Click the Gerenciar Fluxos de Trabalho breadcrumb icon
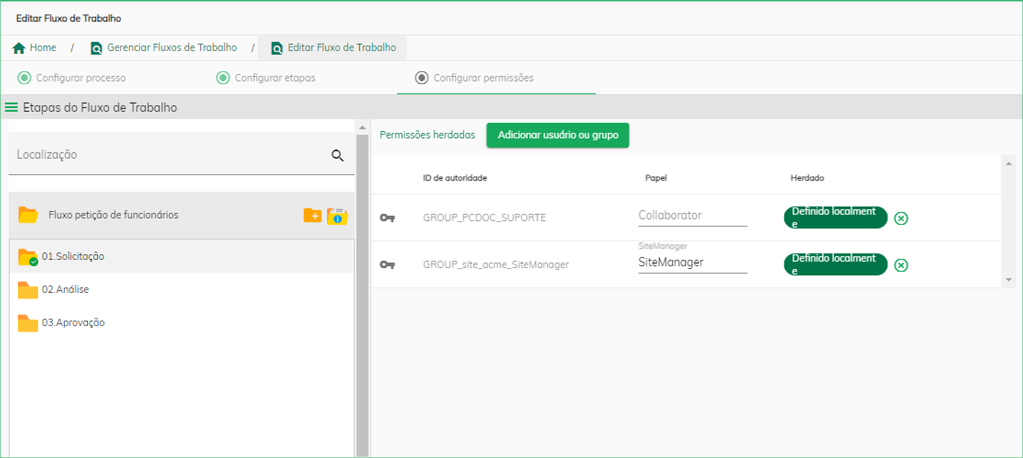The image size is (1023, 458). tap(96, 48)
